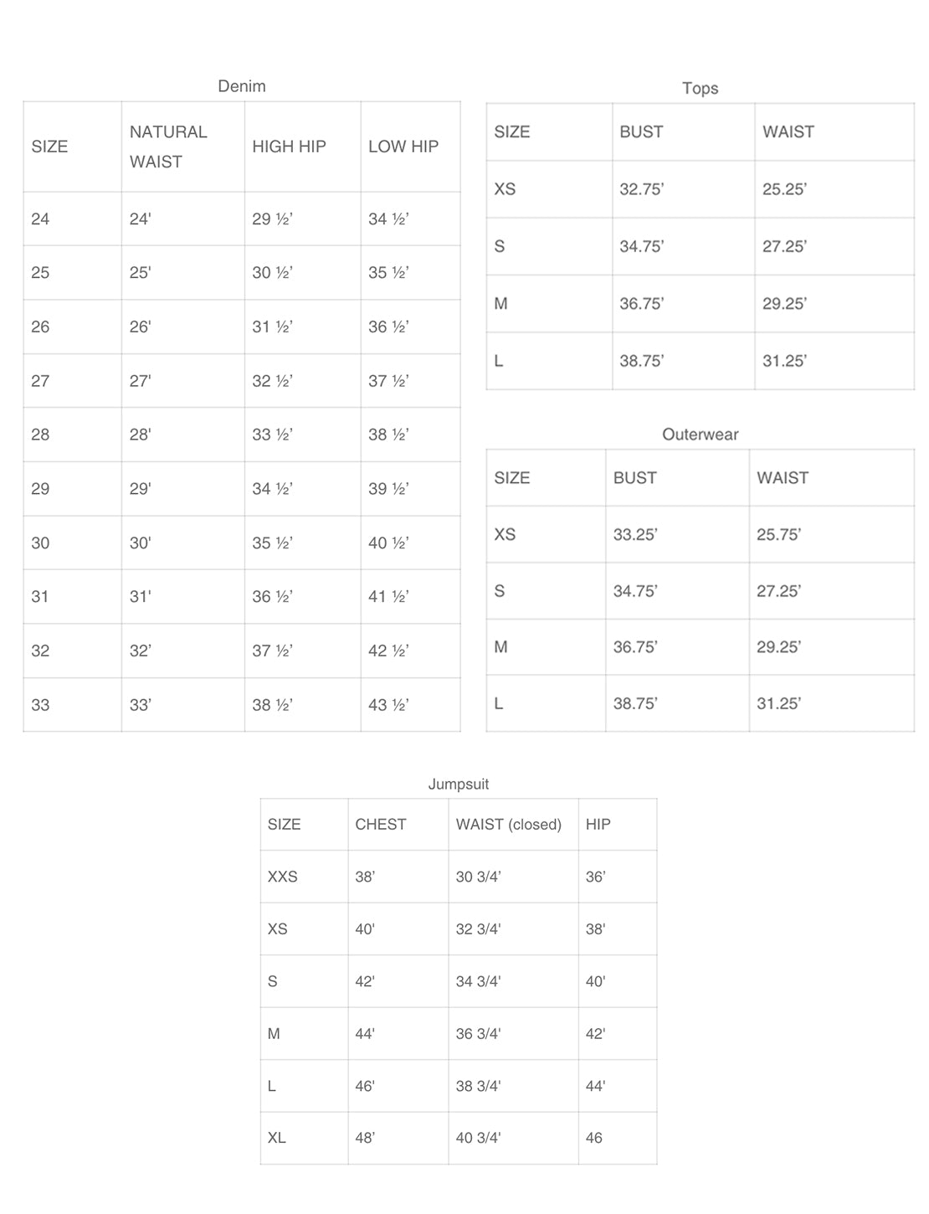The height and width of the screenshot is (1214, 929).
Task: Click the Jumpsuit table title
Action: (x=458, y=784)
